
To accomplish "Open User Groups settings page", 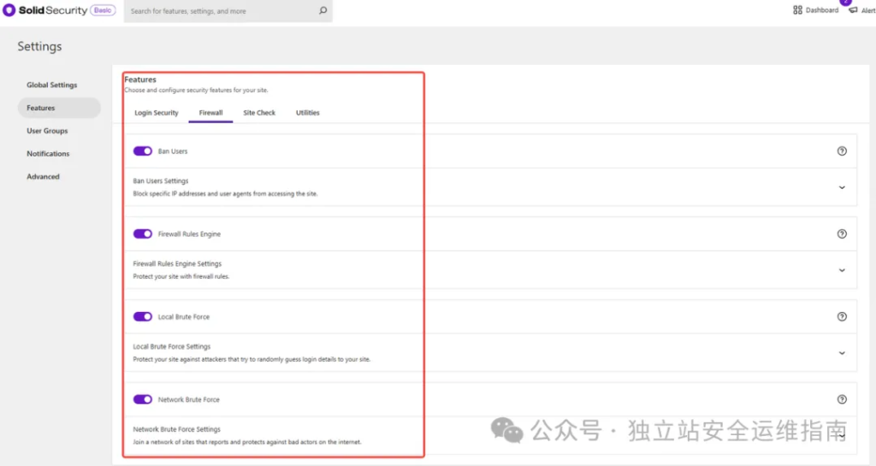I will 48,131.
